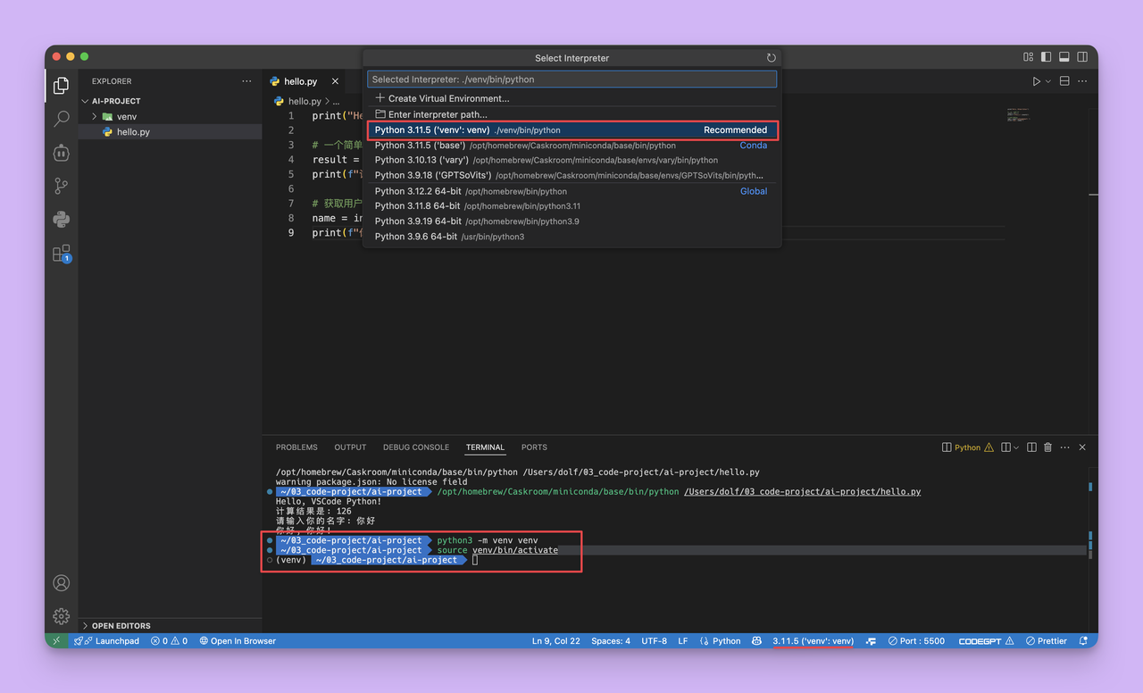Open the Accounts icon in activity bar
Image resolution: width=1143 pixels, height=693 pixels.
61,583
